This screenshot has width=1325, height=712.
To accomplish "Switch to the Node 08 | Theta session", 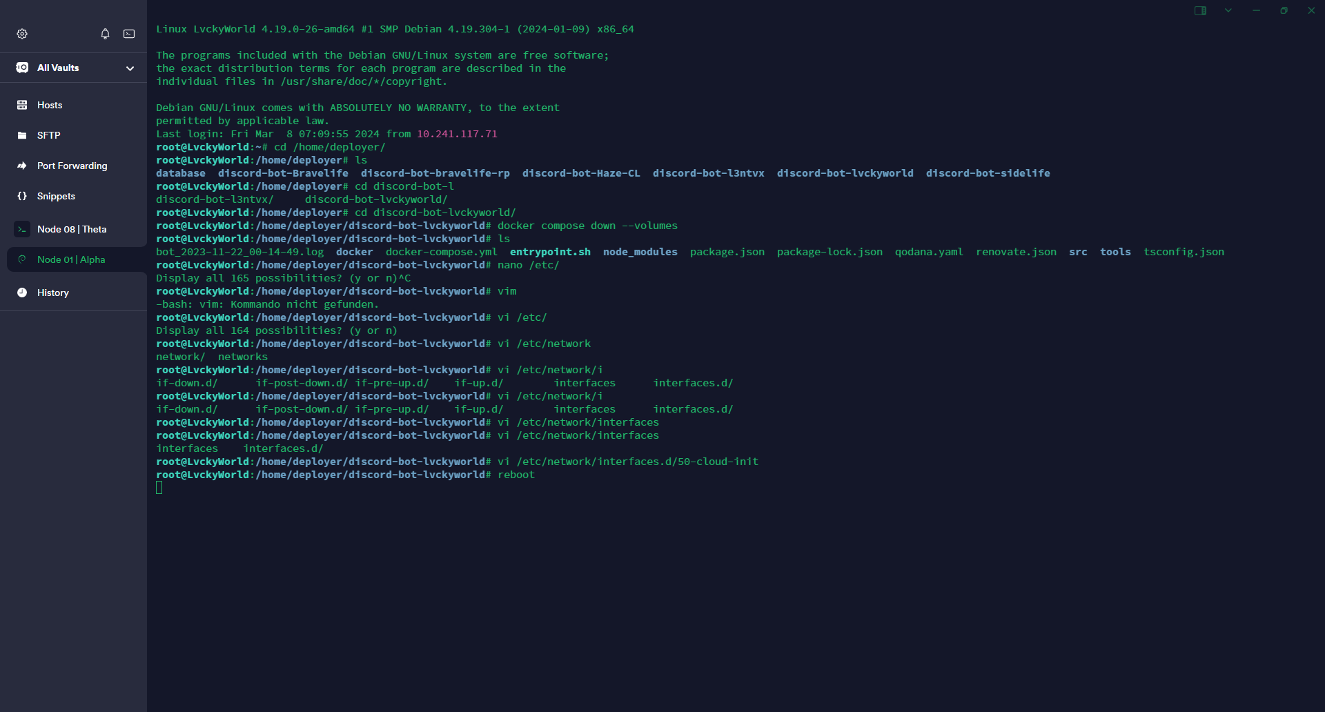I will 72,229.
